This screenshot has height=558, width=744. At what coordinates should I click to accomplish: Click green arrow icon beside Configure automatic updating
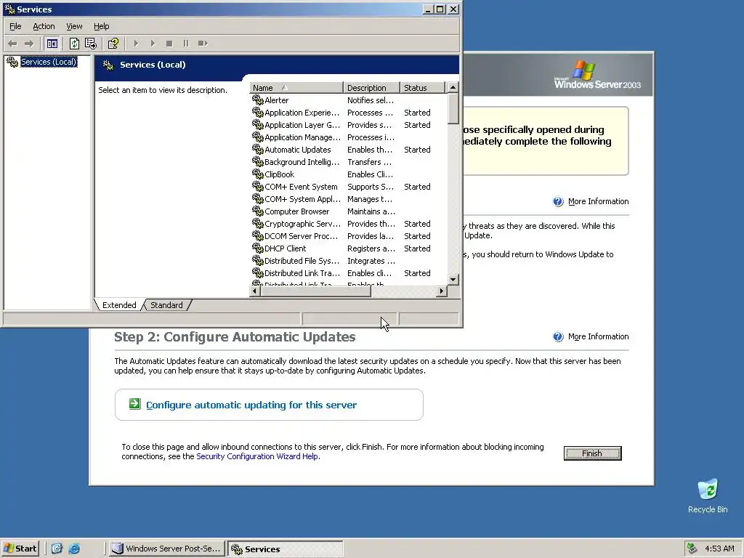tap(134, 404)
